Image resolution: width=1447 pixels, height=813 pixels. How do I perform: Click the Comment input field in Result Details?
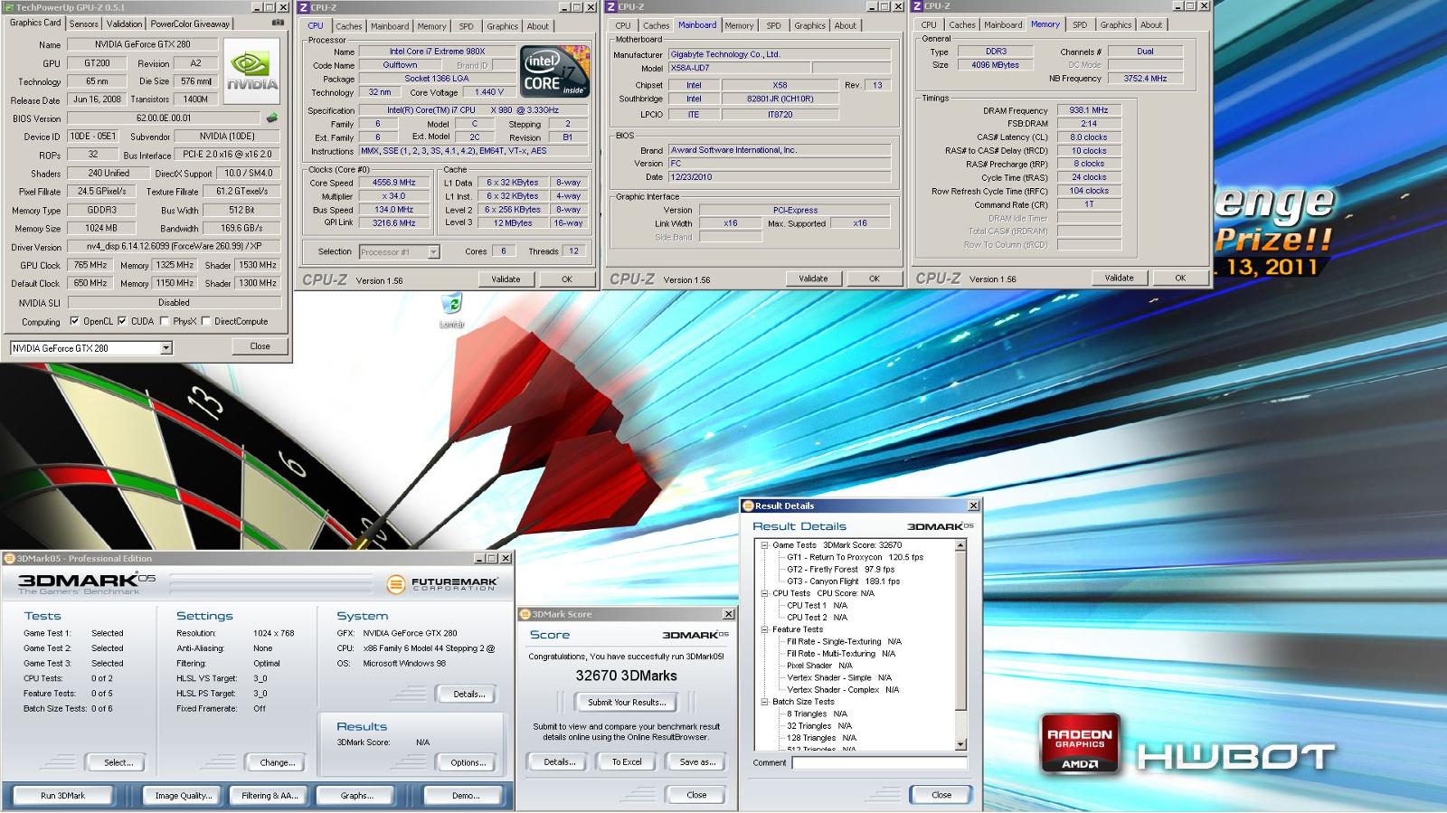pos(879,763)
